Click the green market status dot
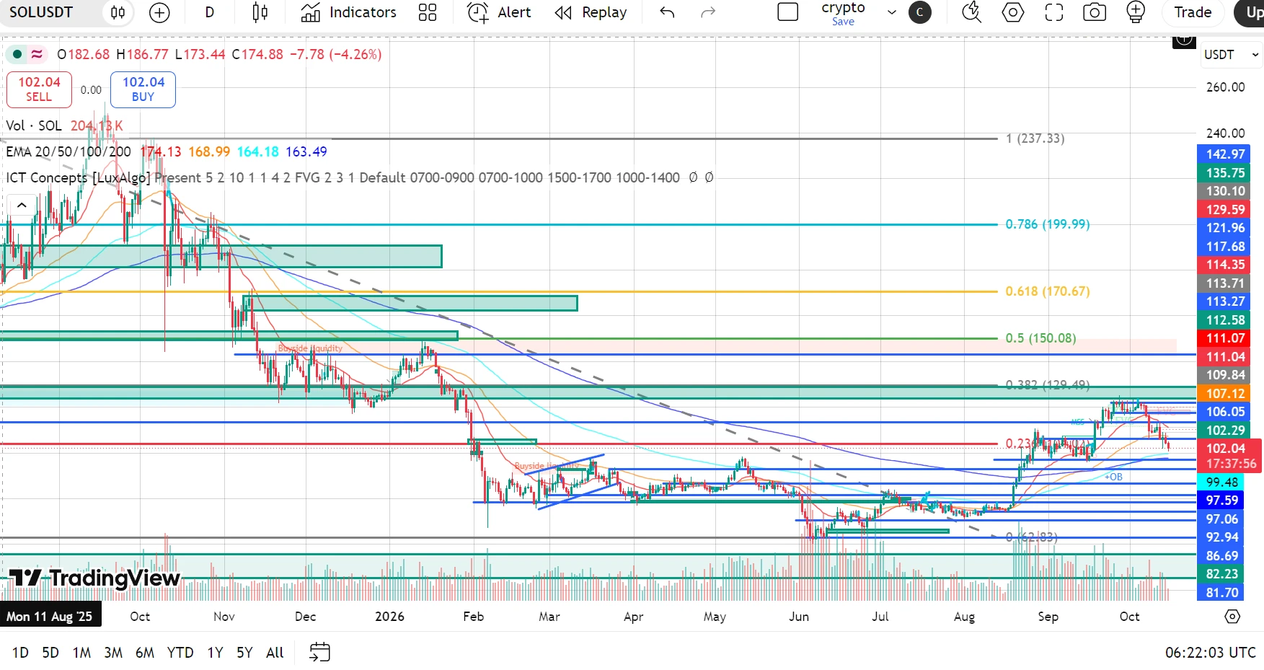Viewport: 1264px width, 670px height. tap(17, 54)
